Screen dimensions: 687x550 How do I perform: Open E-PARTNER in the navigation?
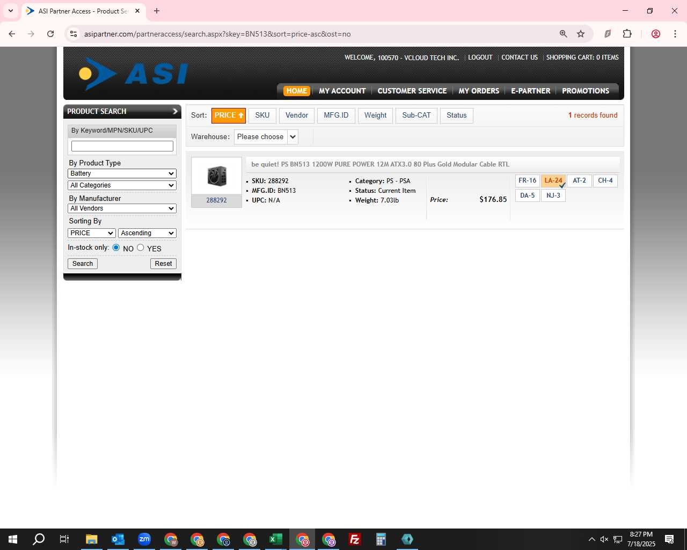click(x=531, y=91)
